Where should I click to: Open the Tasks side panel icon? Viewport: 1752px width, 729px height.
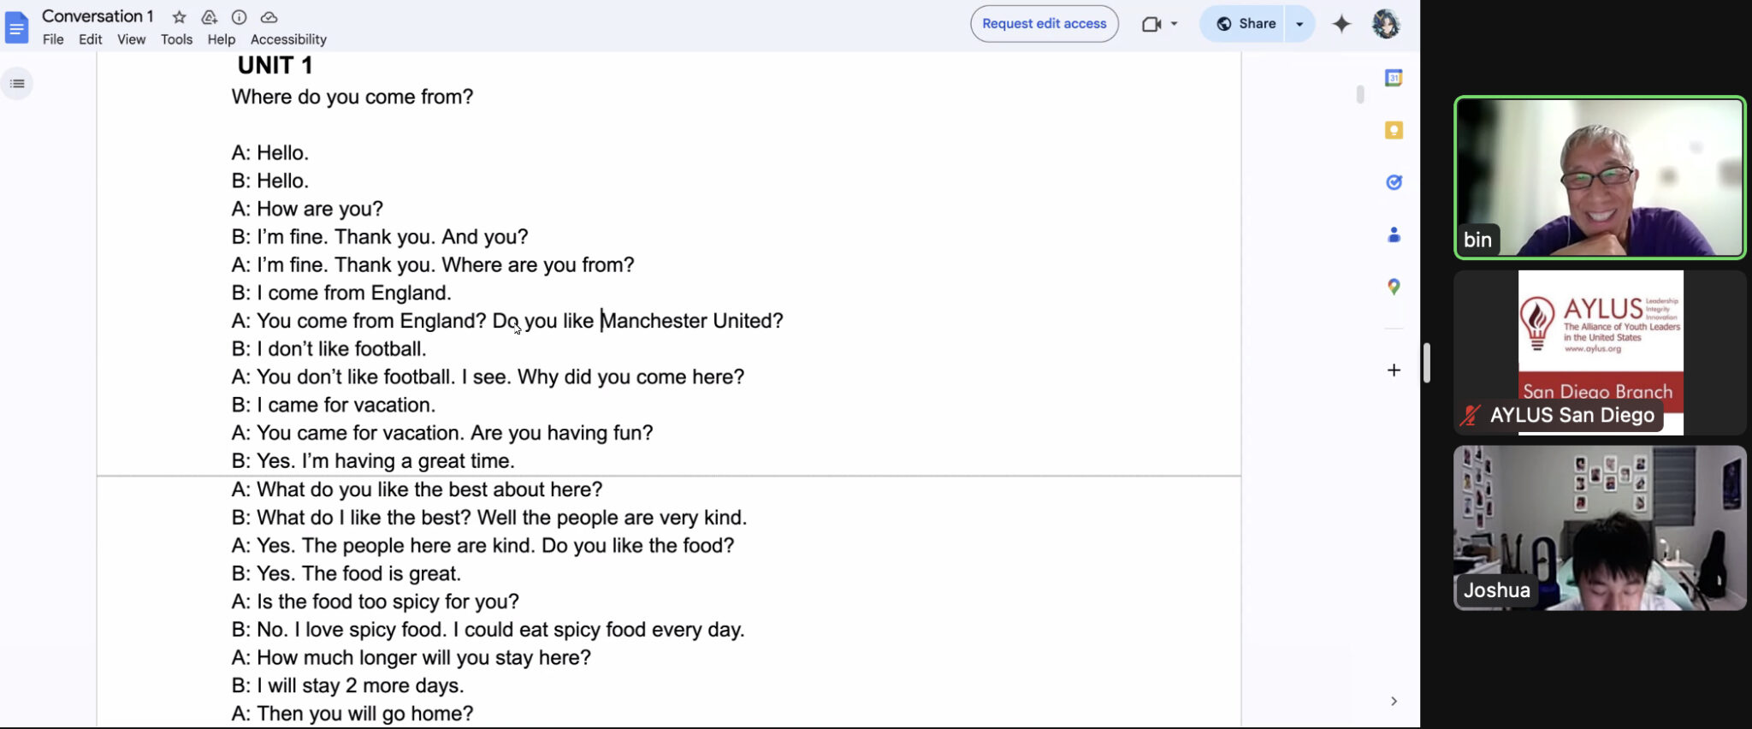[x=1394, y=182]
